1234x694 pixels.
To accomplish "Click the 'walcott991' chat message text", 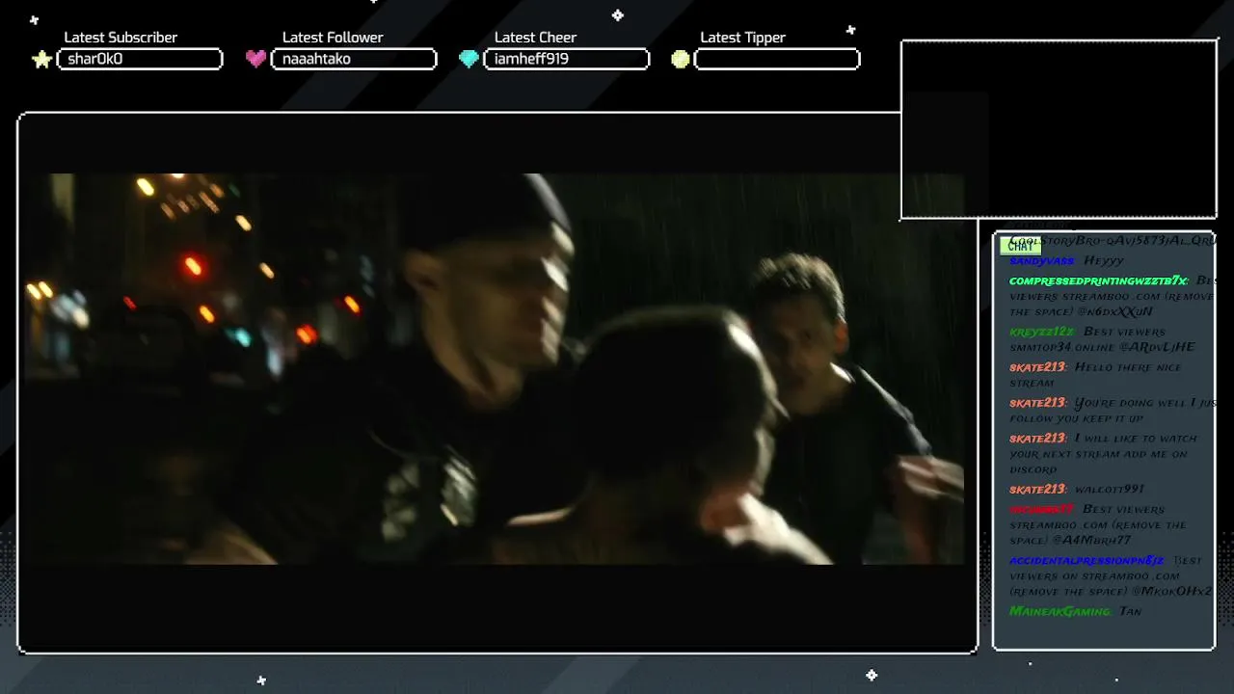I will pos(1109,490).
